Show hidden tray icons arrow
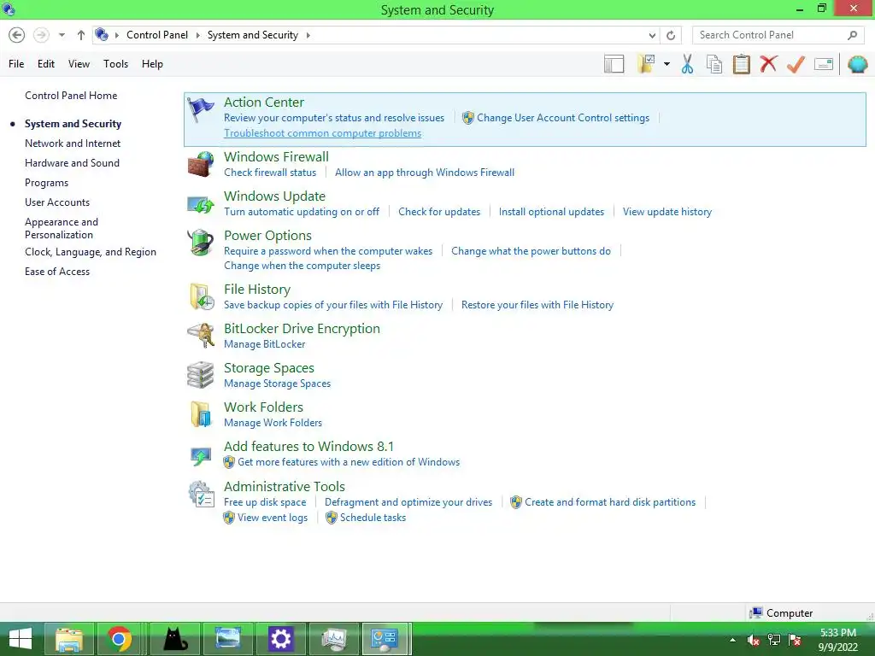Viewport: 875px width, 656px height. (x=732, y=640)
